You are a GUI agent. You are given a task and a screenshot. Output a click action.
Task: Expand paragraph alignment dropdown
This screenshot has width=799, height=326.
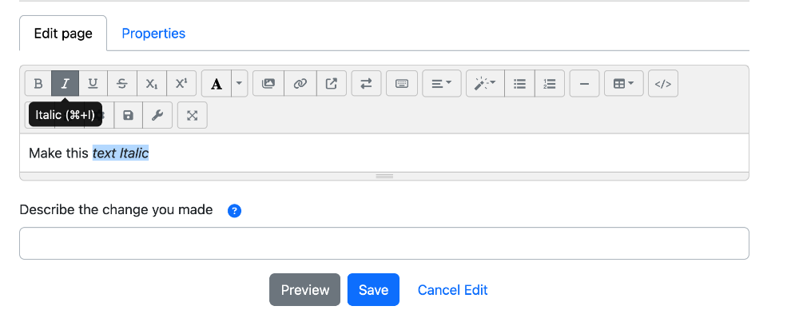[442, 84]
